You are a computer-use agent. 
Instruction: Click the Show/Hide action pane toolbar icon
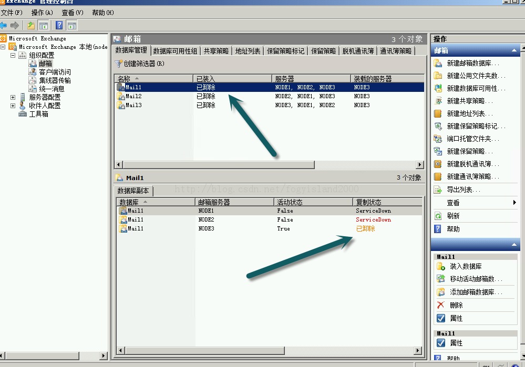(71, 25)
